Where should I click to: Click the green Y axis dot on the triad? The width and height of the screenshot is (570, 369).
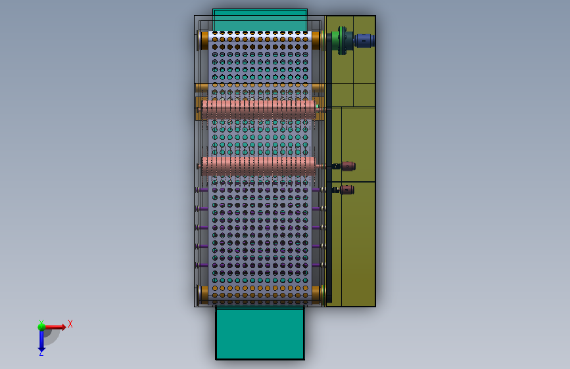pos(41,327)
